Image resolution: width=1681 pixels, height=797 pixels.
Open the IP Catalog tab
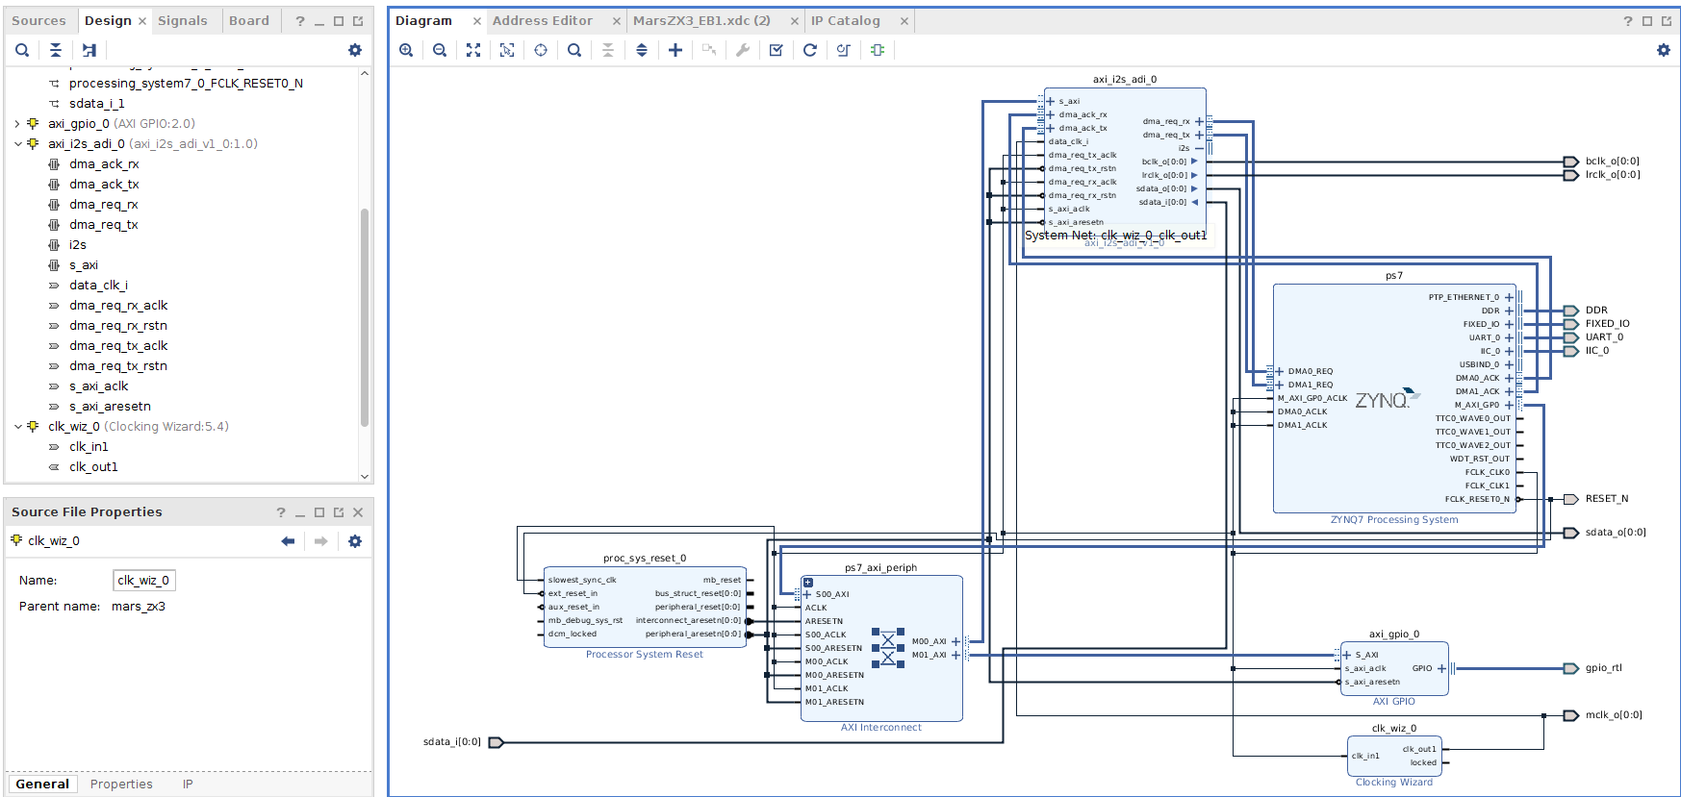point(845,20)
